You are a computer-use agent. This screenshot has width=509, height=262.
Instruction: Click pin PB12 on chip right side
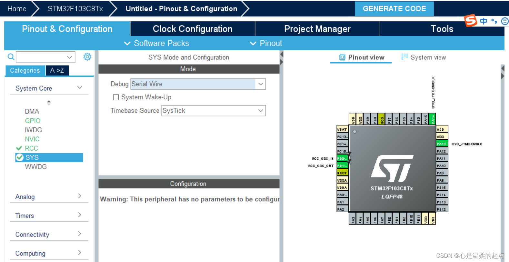click(x=442, y=209)
